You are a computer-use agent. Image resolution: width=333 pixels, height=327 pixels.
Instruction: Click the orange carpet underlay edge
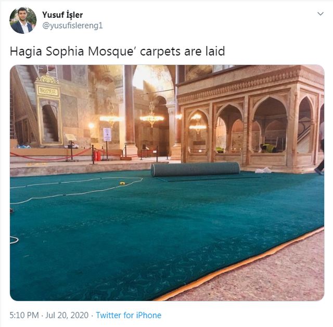click(239, 264)
